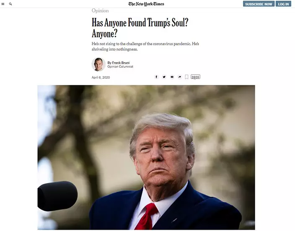Click the microphone in the article photo

click(57, 196)
